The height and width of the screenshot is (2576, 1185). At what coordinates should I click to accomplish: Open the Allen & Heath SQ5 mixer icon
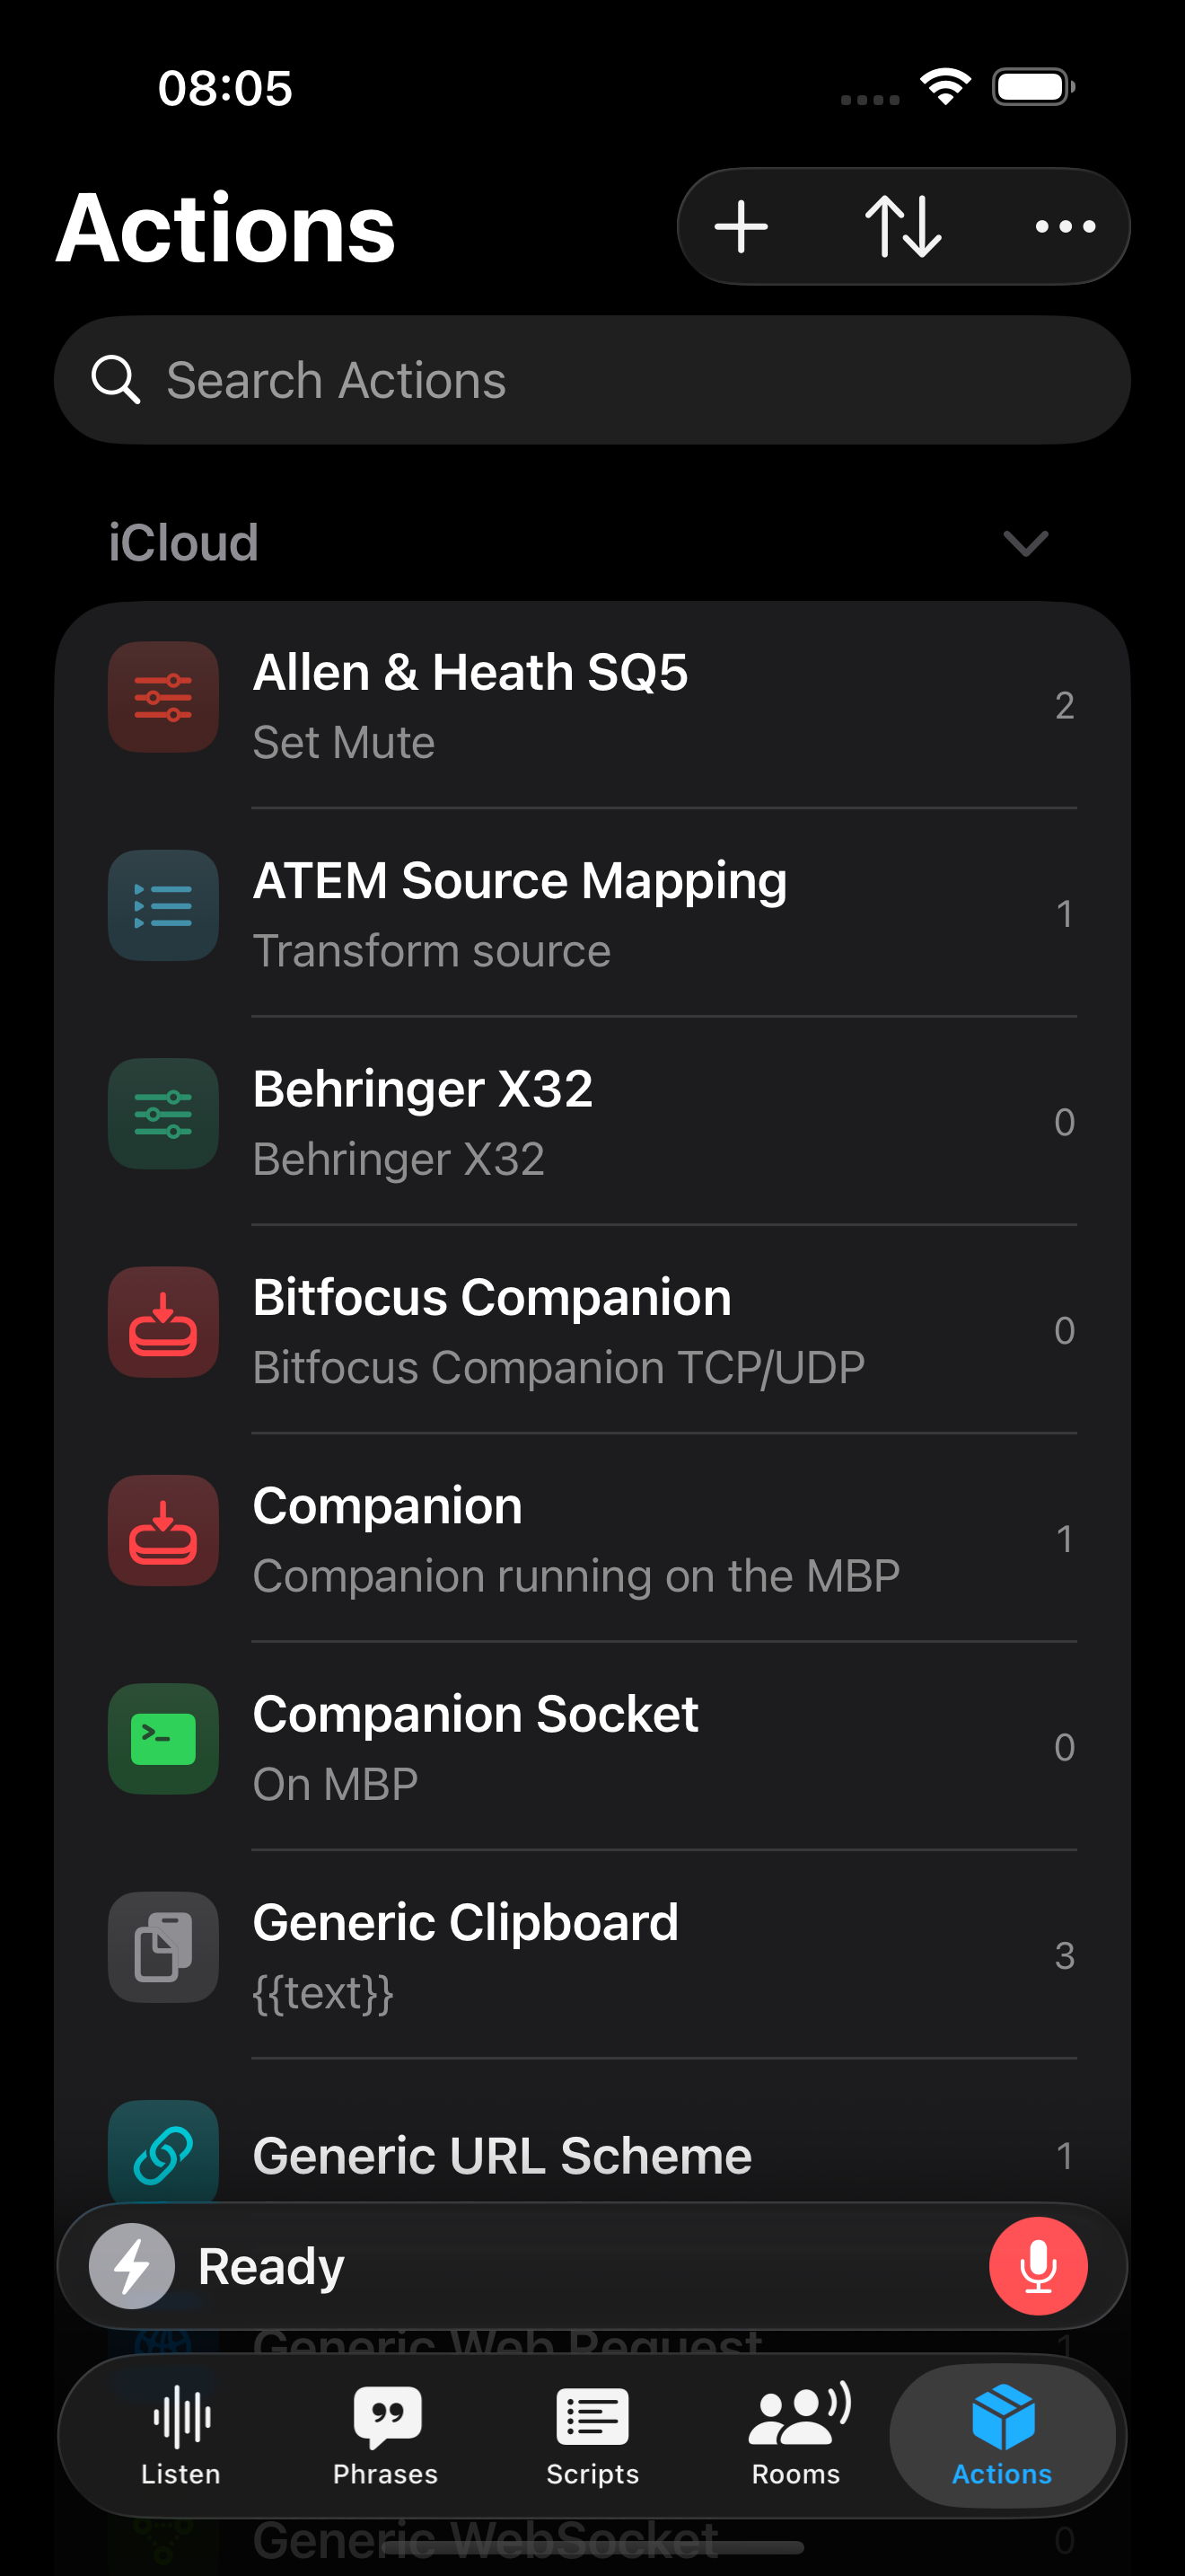[x=164, y=697]
